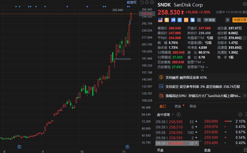Viewport: 247px width, 153px height.
Task: Switch to the 资金 tab
Action: [x=178, y=106]
